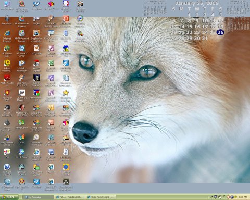The height and width of the screenshot is (200, 250).
Task: Open the Media Center shortcut
Action: coord(22,124)
